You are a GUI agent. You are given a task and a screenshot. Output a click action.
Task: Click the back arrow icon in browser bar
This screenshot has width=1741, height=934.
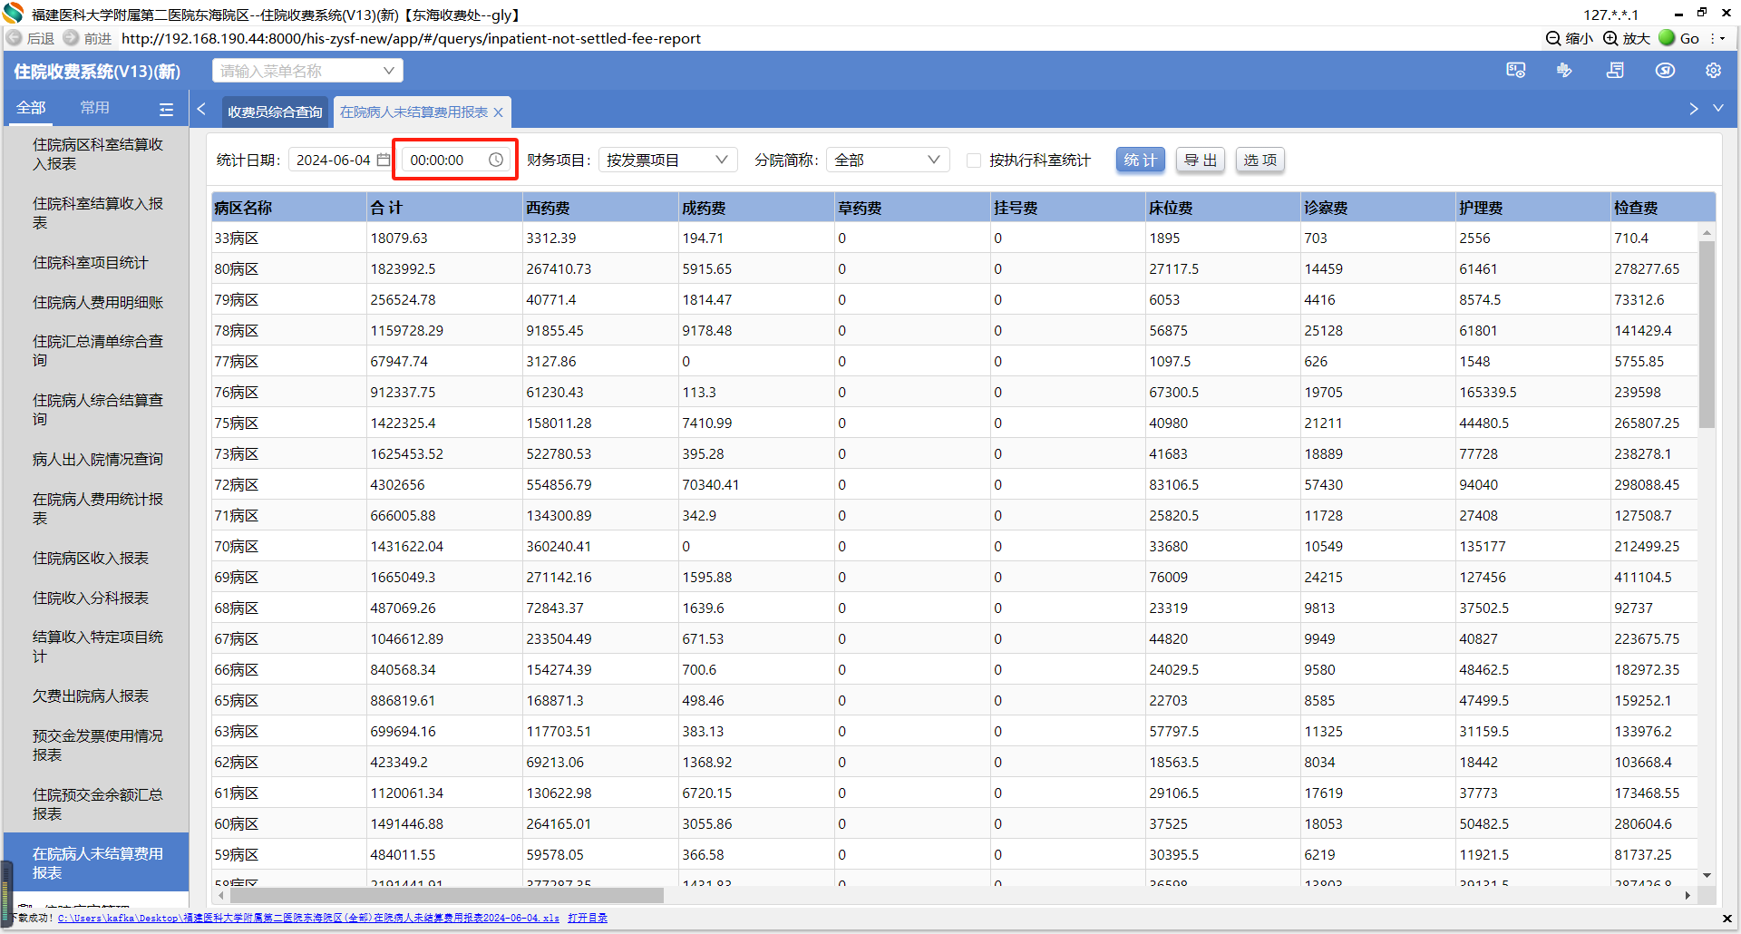[15, 38]
